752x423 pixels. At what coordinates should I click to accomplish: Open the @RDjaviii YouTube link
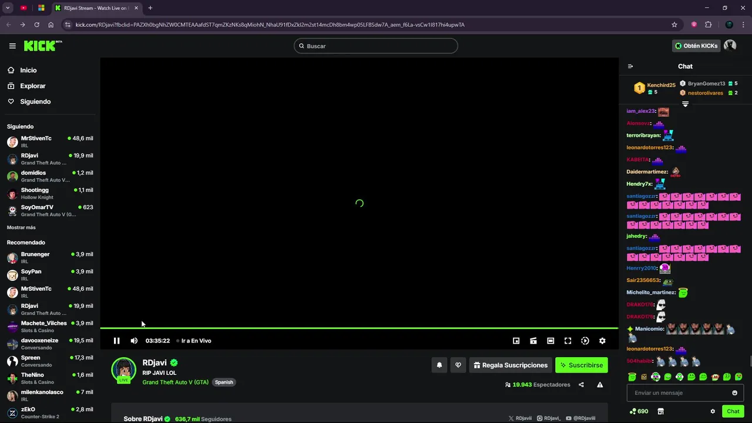[x=580, y=418]
